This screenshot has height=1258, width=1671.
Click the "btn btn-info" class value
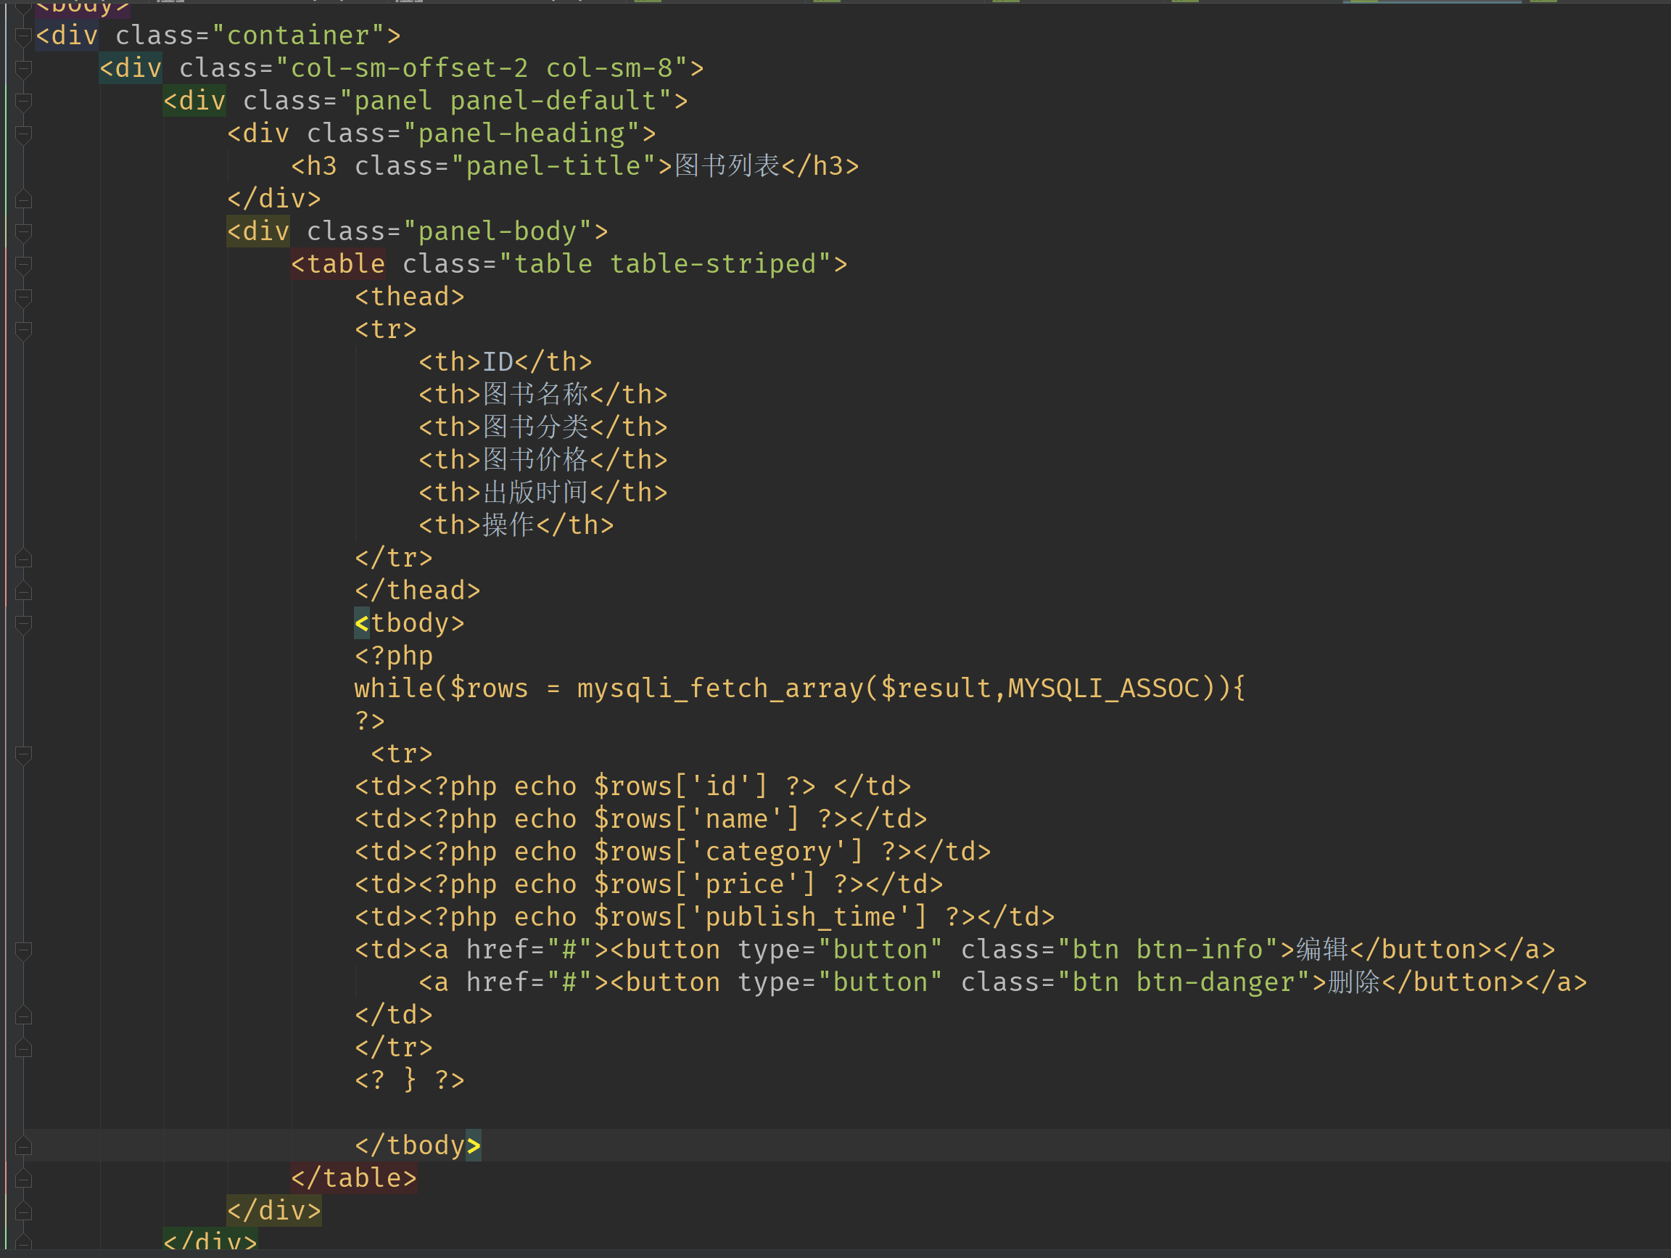tap(1168, 949)
